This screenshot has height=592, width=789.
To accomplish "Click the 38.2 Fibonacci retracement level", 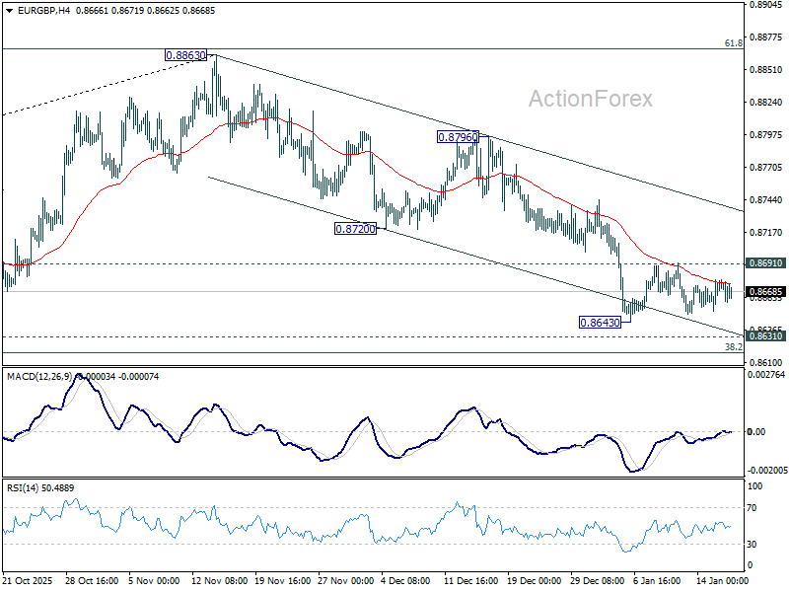I will pos(731,346).
